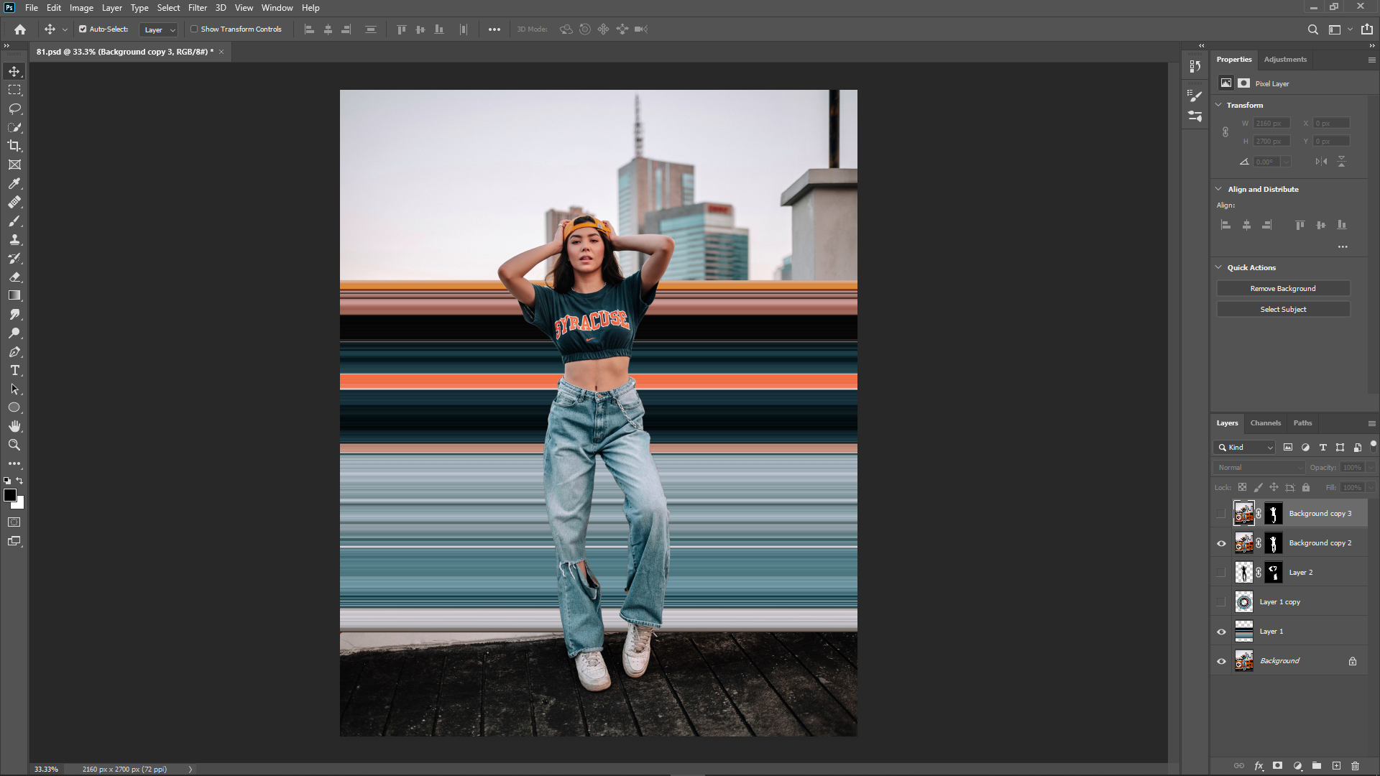Screen dimensions: 1380x776
Task: Select the Gradient tool
Action: 14,295
